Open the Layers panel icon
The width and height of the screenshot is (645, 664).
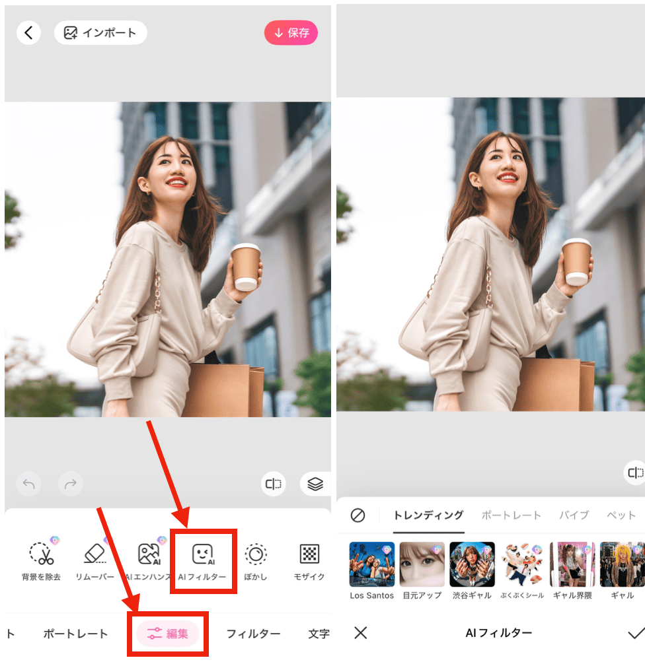pyautogui.click(x=315, y=484)
